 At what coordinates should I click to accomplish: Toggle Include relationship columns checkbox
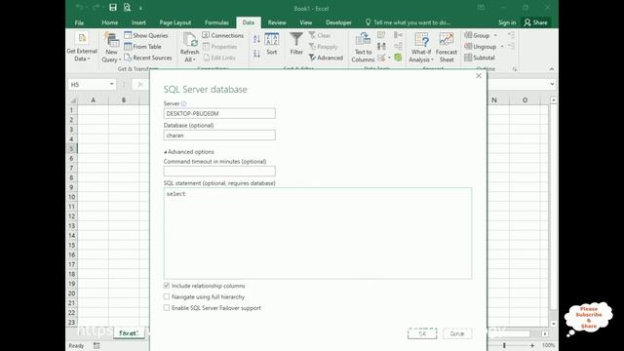[x=167, y=286]
